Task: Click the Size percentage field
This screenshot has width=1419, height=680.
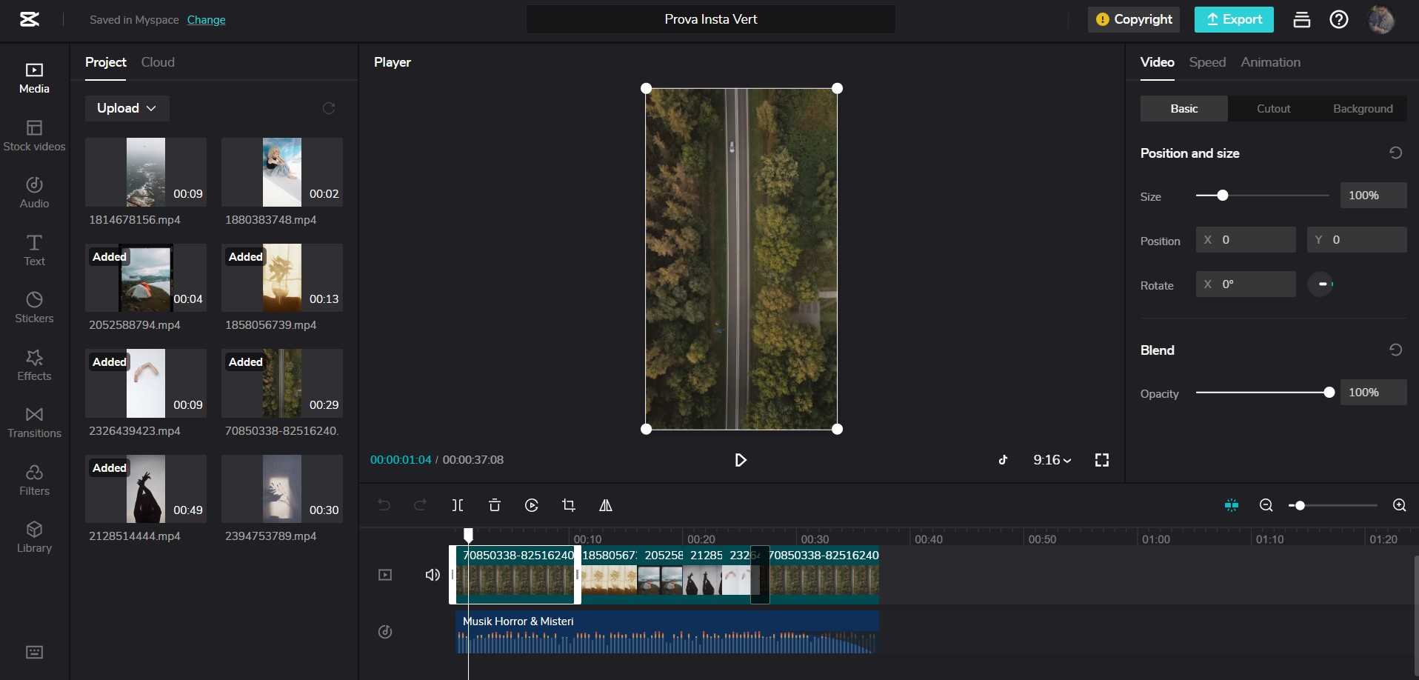Action: tap(1373, 196)
